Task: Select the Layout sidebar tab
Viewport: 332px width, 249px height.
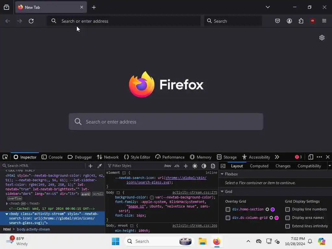Action: point(237,166)
